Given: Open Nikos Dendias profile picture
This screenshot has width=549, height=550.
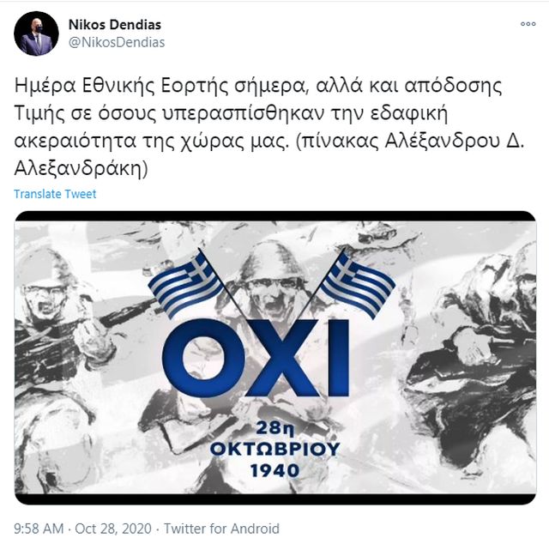Looking at the screenshot, I should (36, 33).
